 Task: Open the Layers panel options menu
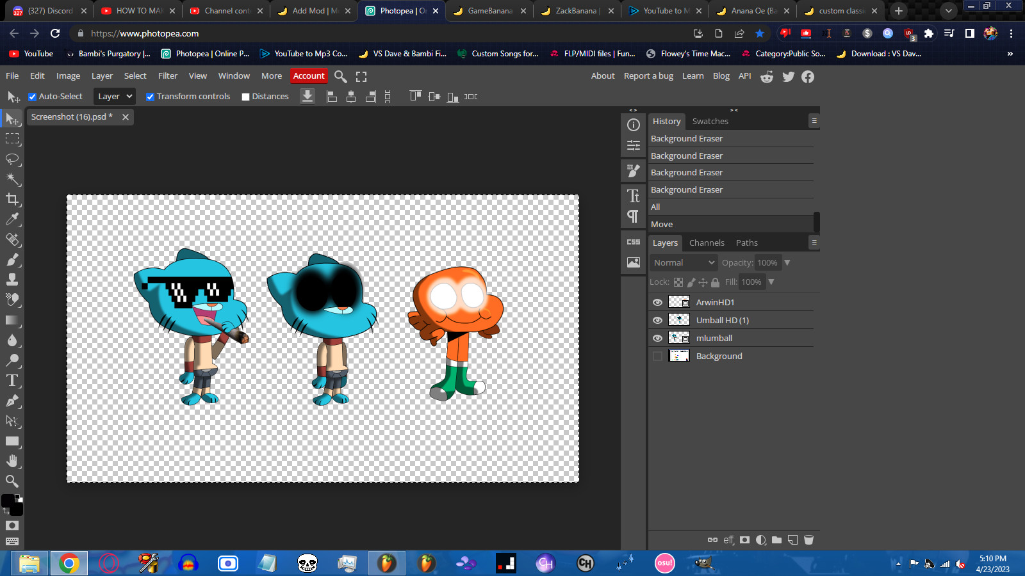point(814,243)
